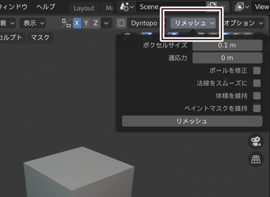270x197 pixels.
Task: Toggle Y axis symmetry
Action: pos(86,23)
